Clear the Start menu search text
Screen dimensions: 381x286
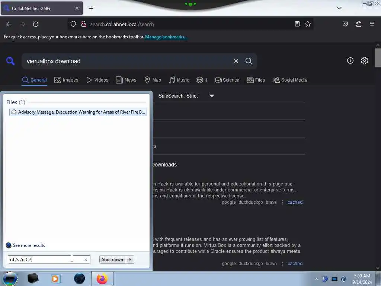click(x=86, y=260)
